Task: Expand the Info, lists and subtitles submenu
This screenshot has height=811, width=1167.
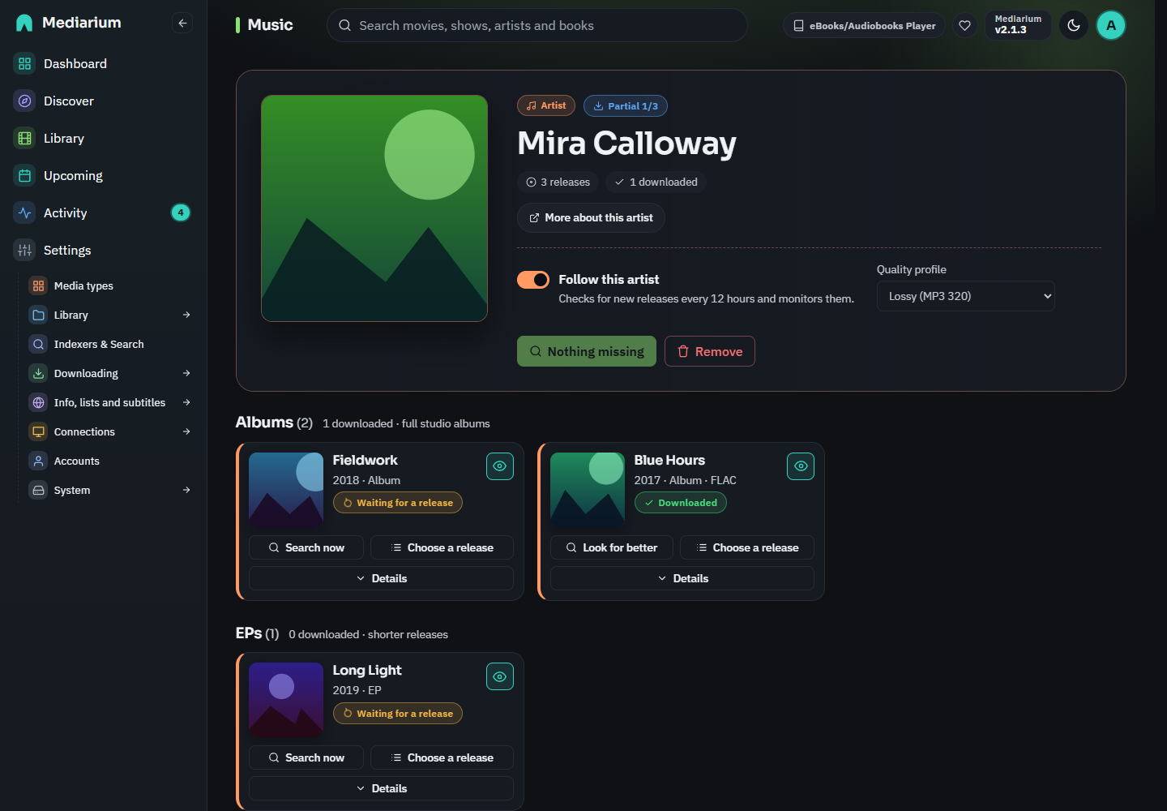Action: point(186,402)
